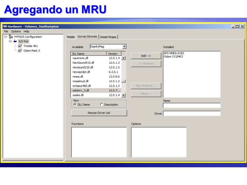This screenshot has width=247, height=185.
Task: Select HYPACK Configuration in the tree
Action: [x=28, y=37]
